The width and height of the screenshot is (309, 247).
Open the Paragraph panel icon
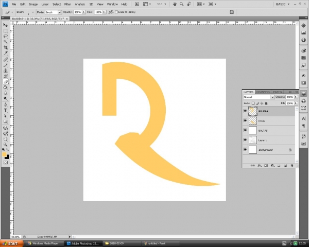(303, 126)
